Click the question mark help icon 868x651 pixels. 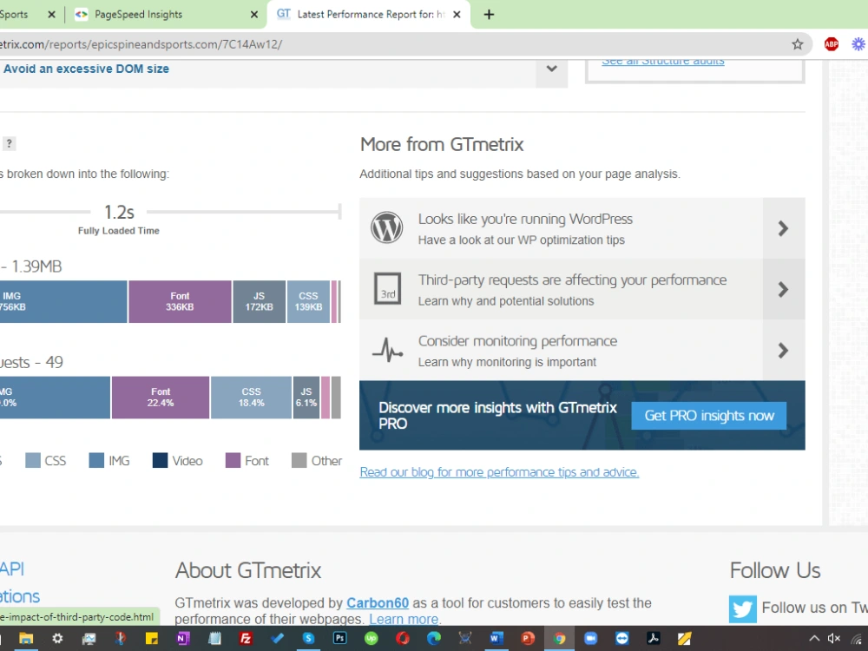click(x=9, y=143)
